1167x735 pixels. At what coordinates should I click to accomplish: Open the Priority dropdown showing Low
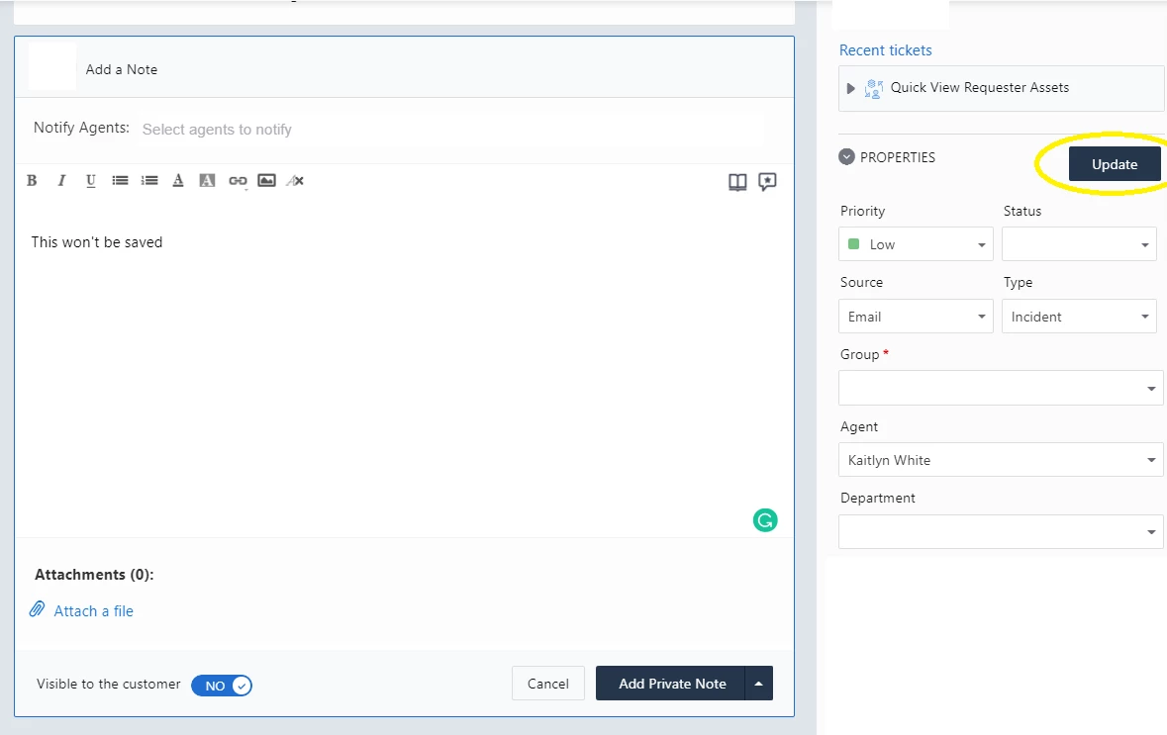click(916, 244)
